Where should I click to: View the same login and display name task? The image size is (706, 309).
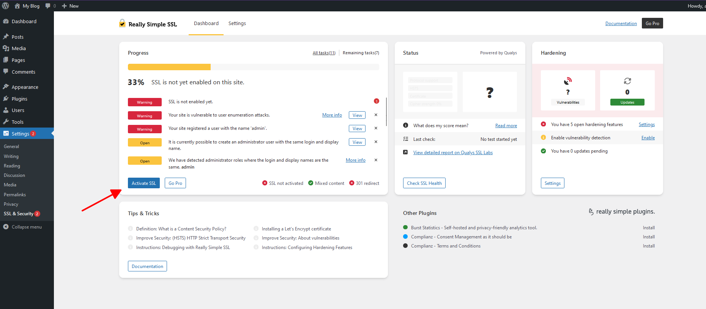(357, 142)
